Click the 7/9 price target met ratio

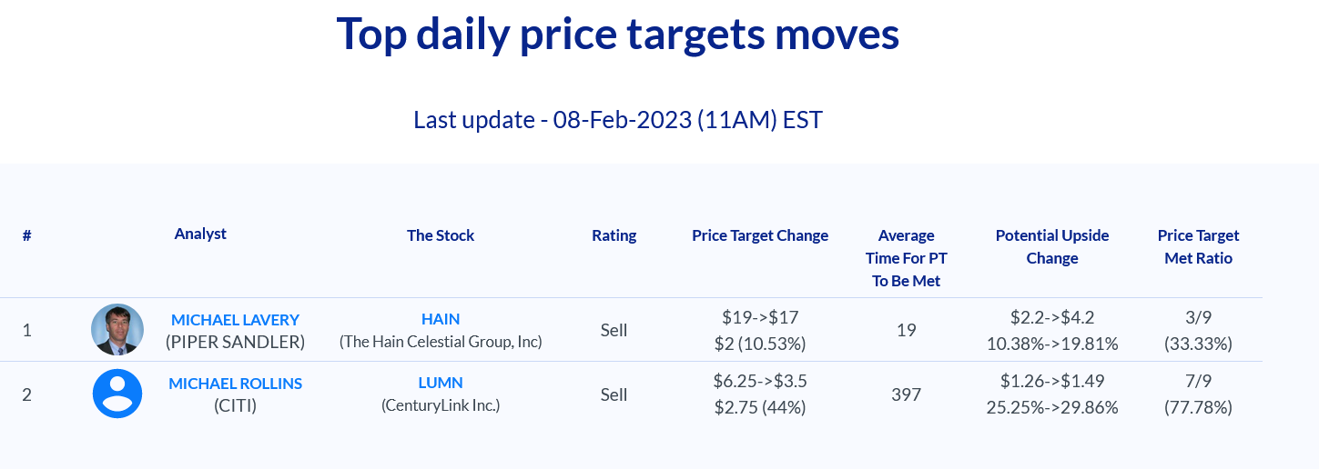click(x=1198, y=381)
